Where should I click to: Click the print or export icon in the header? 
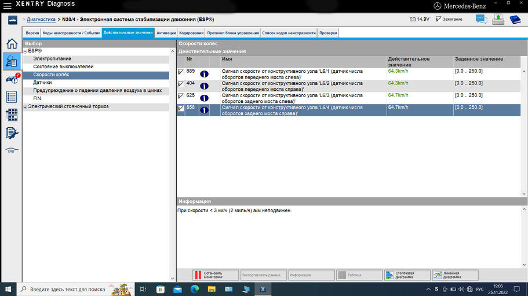click(x=498, y=20)
